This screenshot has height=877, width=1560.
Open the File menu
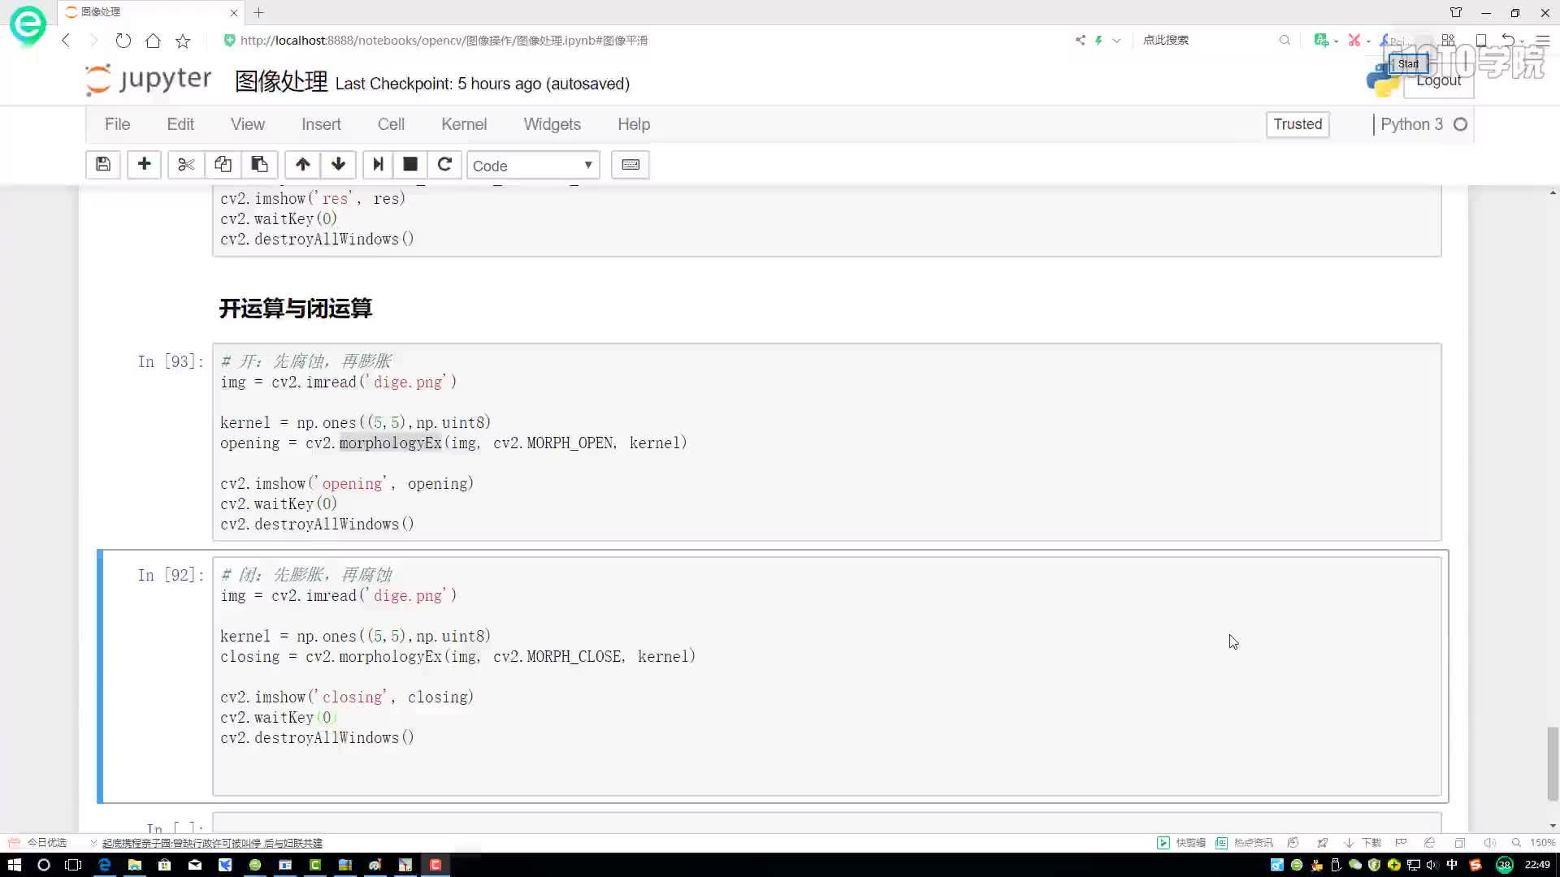117,124
